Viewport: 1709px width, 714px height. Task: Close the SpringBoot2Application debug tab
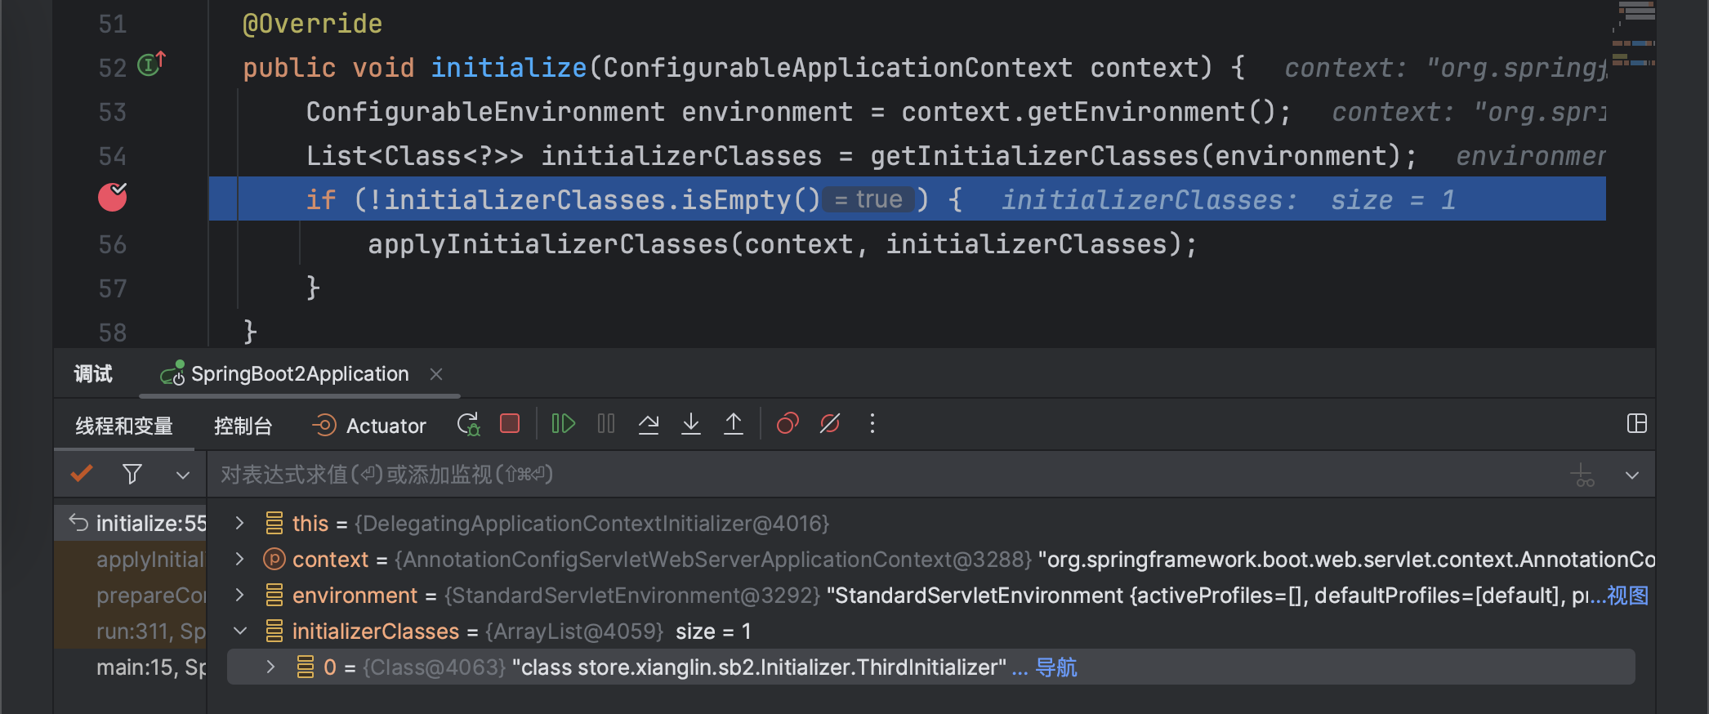[x=436, y=374]
